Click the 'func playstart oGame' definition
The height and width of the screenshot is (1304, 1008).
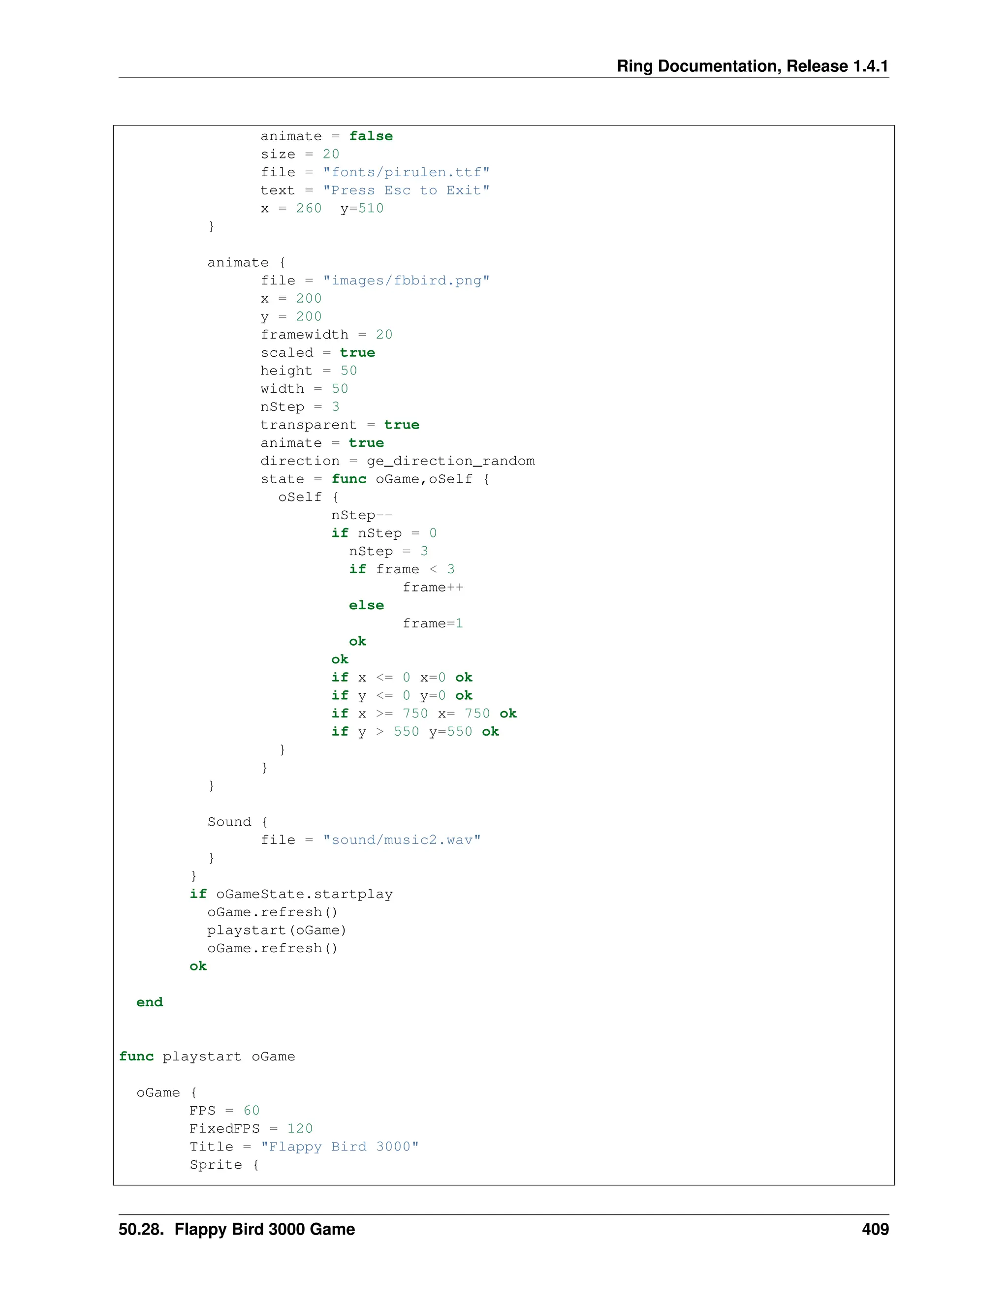click(207, 1056)
